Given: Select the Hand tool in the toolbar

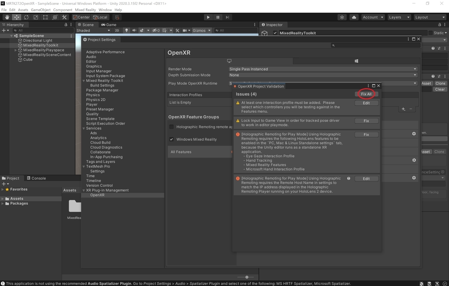Looking at the screenshot, I should pos(7,17).
